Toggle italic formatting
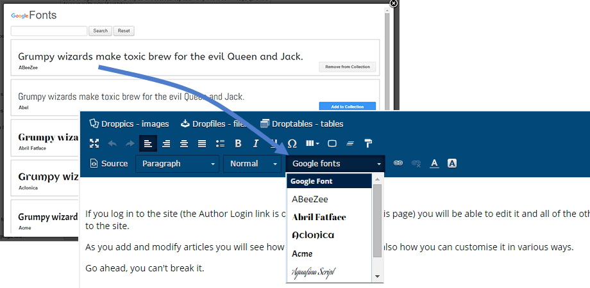Screen dimensions: 590x288 point(256,143)
